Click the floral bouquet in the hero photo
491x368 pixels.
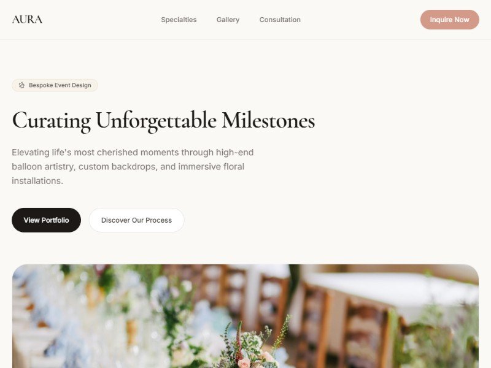(x=250, y=344)
